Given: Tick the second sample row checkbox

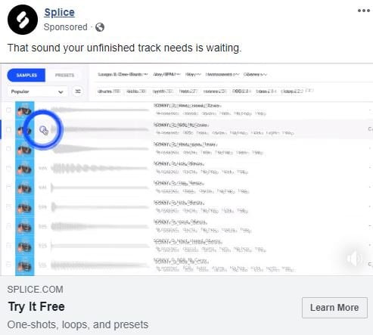Looking at the screenshot, I should (x=8, y=129).
